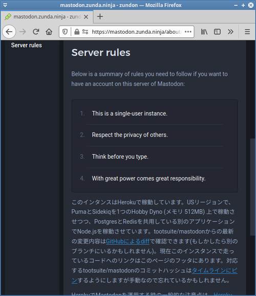
Task: Close the mastodon.zunda.ninja tab
Action: (86, 17)
